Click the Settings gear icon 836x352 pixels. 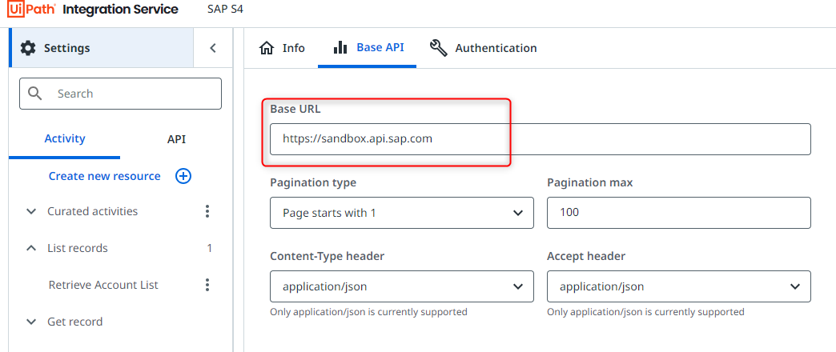click(x=28, y=48)
